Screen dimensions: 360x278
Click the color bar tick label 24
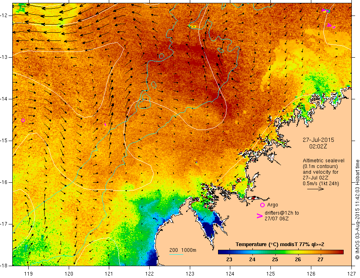252,260
